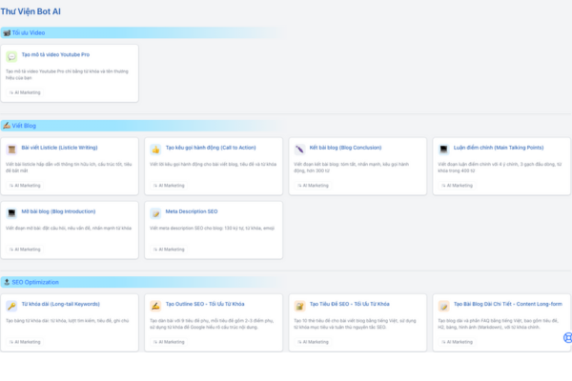This screenshot has width=572, height=381.
Task: Click the Blog Introduction card icon
Action: point(12,212)
